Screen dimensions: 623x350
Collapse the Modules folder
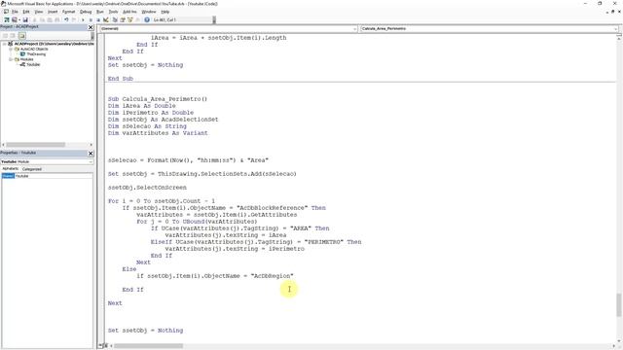click(11, 59)
